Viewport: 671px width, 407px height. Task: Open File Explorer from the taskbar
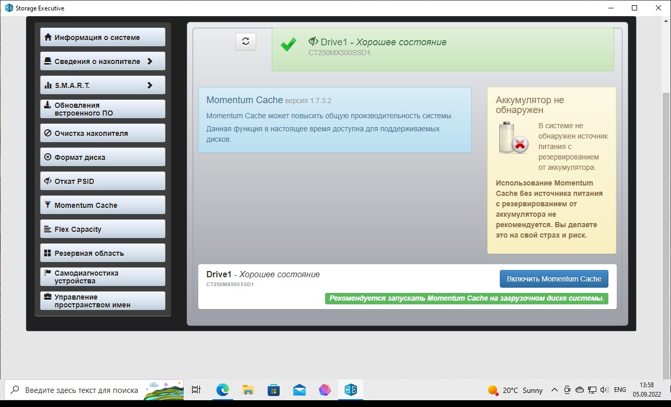tap(248, 390)
